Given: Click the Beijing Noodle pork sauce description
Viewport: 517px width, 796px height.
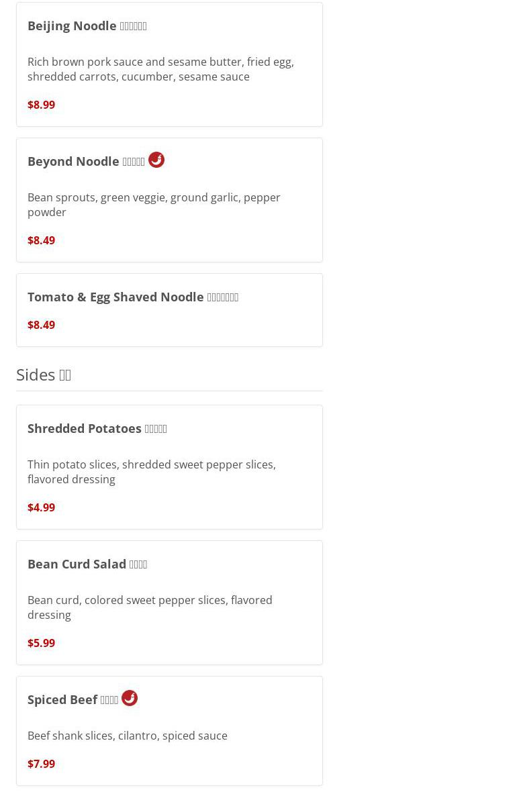Looking at the screenshot, I should pyautogui.click(x=160, y=69).
